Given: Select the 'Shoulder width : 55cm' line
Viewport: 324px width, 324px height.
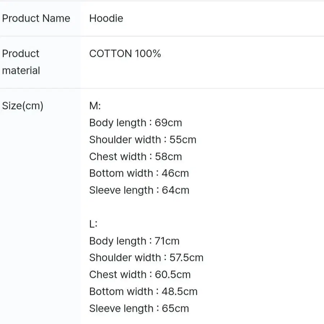Looking at the screenshot, I should pyautogui.click(x=143, y=140).
